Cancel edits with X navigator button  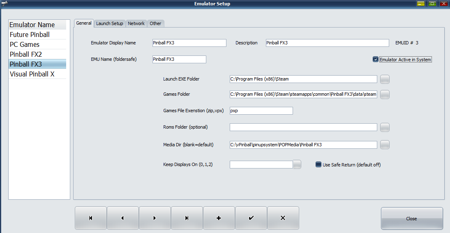coord(283,218)
